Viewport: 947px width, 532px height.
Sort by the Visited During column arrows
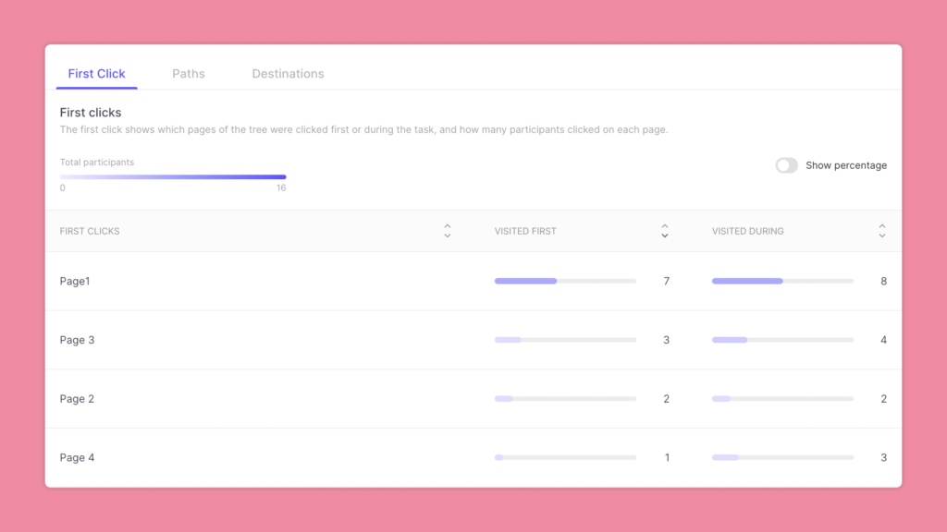(x=881, y=231)
